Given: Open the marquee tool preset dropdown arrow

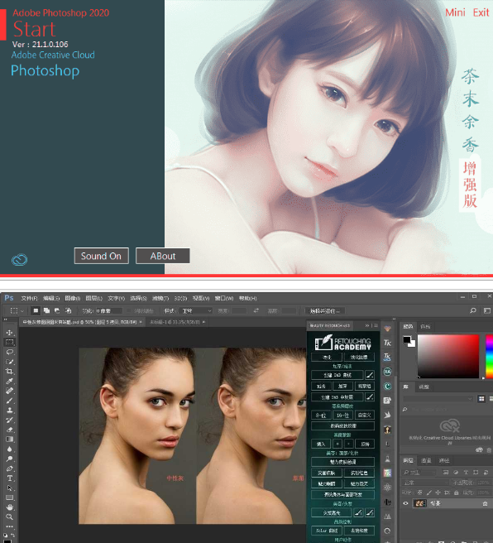Looking at the screenshot, I should pos(22,311).
